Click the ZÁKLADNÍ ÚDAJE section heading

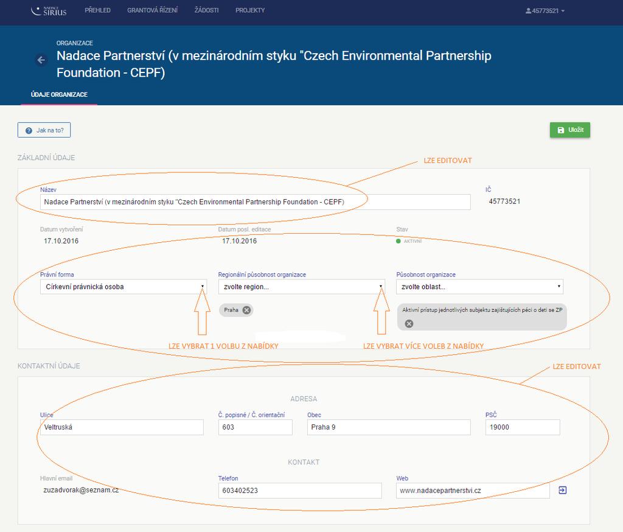pyautogui.click(x=46, y=158)
